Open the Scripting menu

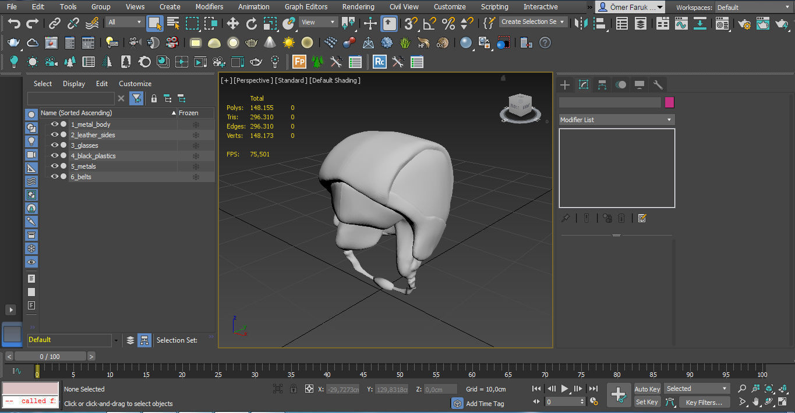coord(494,7)
